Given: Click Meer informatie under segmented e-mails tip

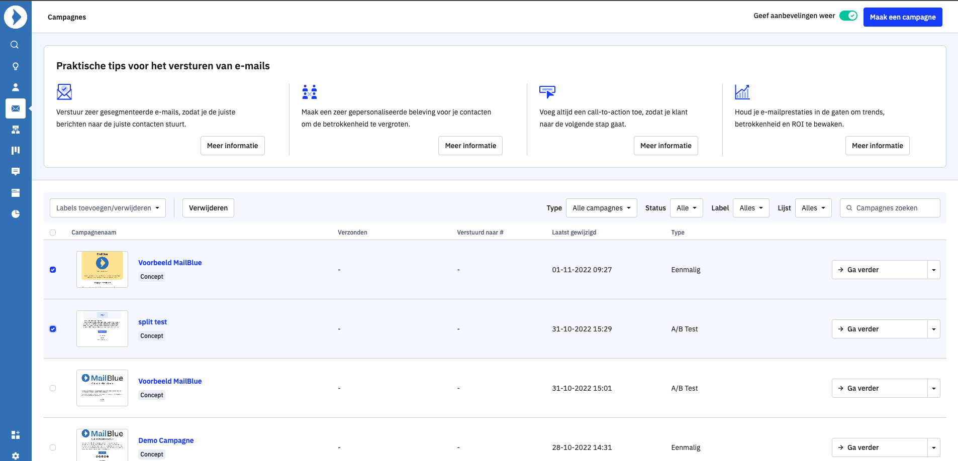Looking at the screenshot, I should point(233,146).
